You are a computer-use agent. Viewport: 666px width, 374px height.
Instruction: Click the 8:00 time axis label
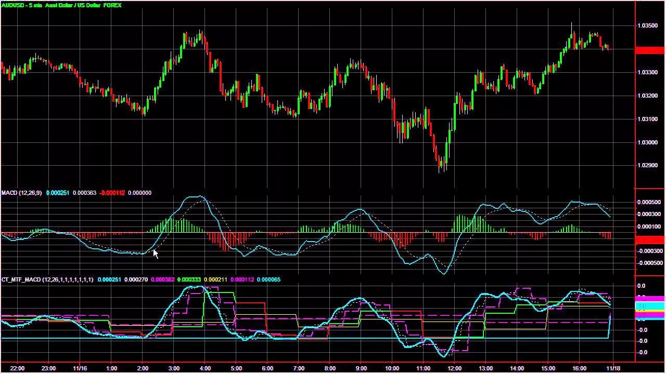point(330,368)
